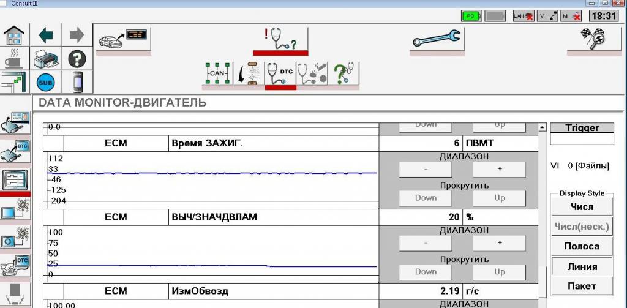Screen dimensions: 627x308
Task: Print the current screen with printer icon
Action: click(x=46, y=59)
